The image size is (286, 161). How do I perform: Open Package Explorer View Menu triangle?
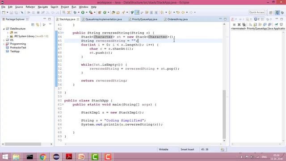point(50,24)
